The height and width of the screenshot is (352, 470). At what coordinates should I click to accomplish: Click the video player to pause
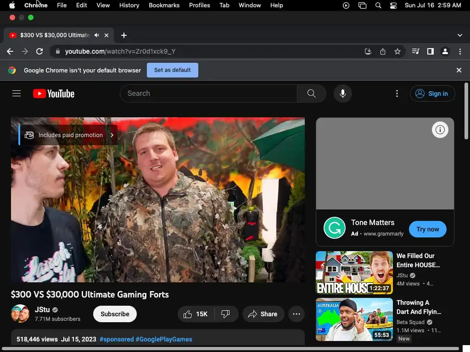pyautogui.click(x=158, y=200)
